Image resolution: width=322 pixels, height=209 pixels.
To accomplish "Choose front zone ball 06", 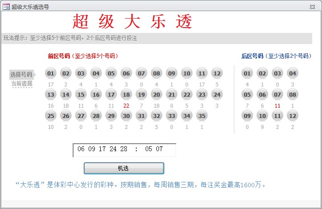I will coord(126,73).
